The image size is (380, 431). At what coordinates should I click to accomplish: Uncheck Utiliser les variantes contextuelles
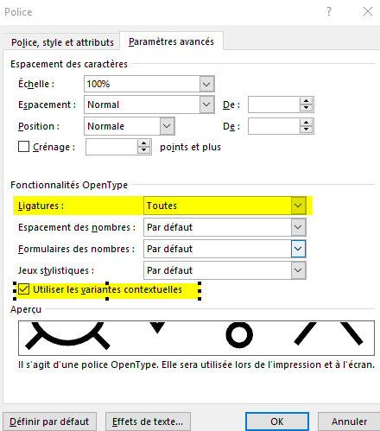23,289
